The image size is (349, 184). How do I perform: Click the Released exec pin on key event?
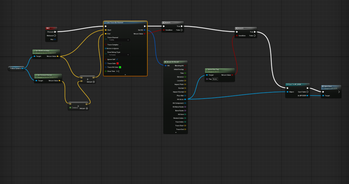(55, 36)
